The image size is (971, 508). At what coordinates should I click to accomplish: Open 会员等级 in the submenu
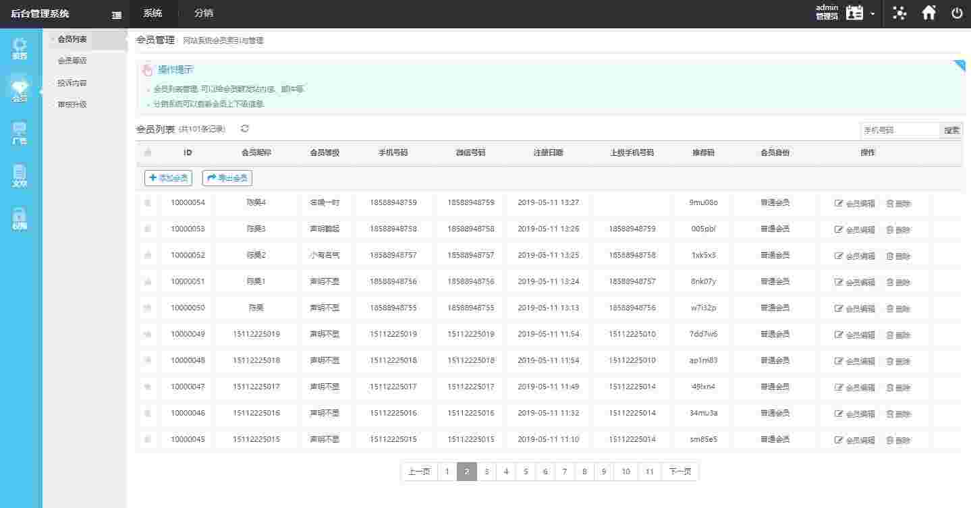[x=72, y=61]
